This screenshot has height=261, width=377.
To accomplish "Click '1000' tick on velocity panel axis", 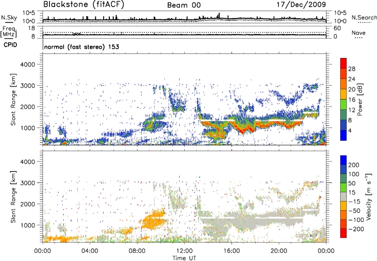I will (28, 225).
